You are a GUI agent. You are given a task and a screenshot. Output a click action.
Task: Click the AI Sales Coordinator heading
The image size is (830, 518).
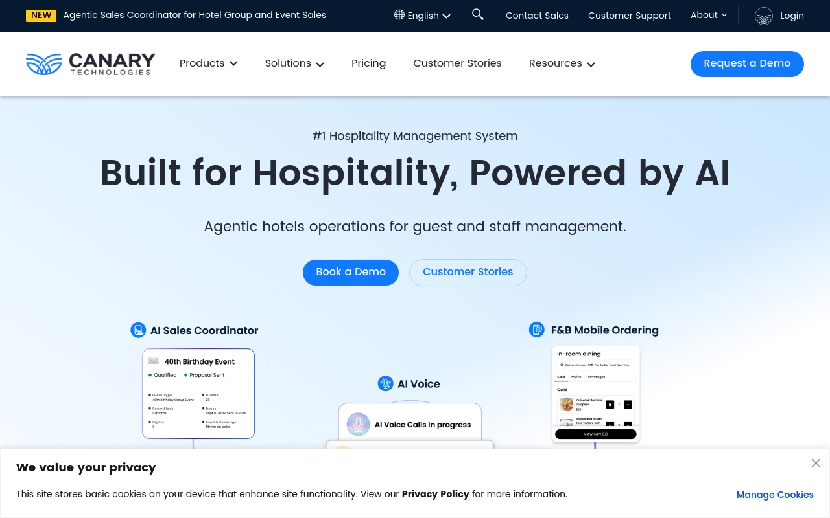coord(204,330)
